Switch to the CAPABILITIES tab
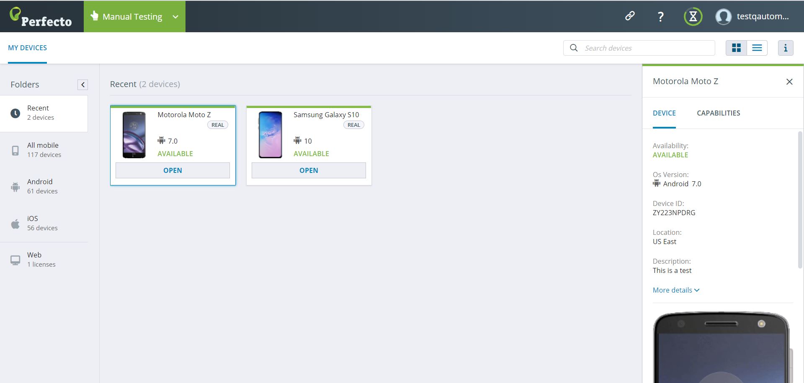The image size is (804, 383). [x=719, y=113]
